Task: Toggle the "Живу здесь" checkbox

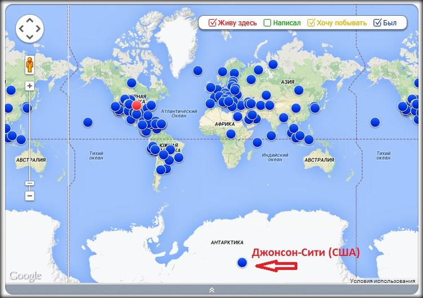Action: (x=213, y=23)
